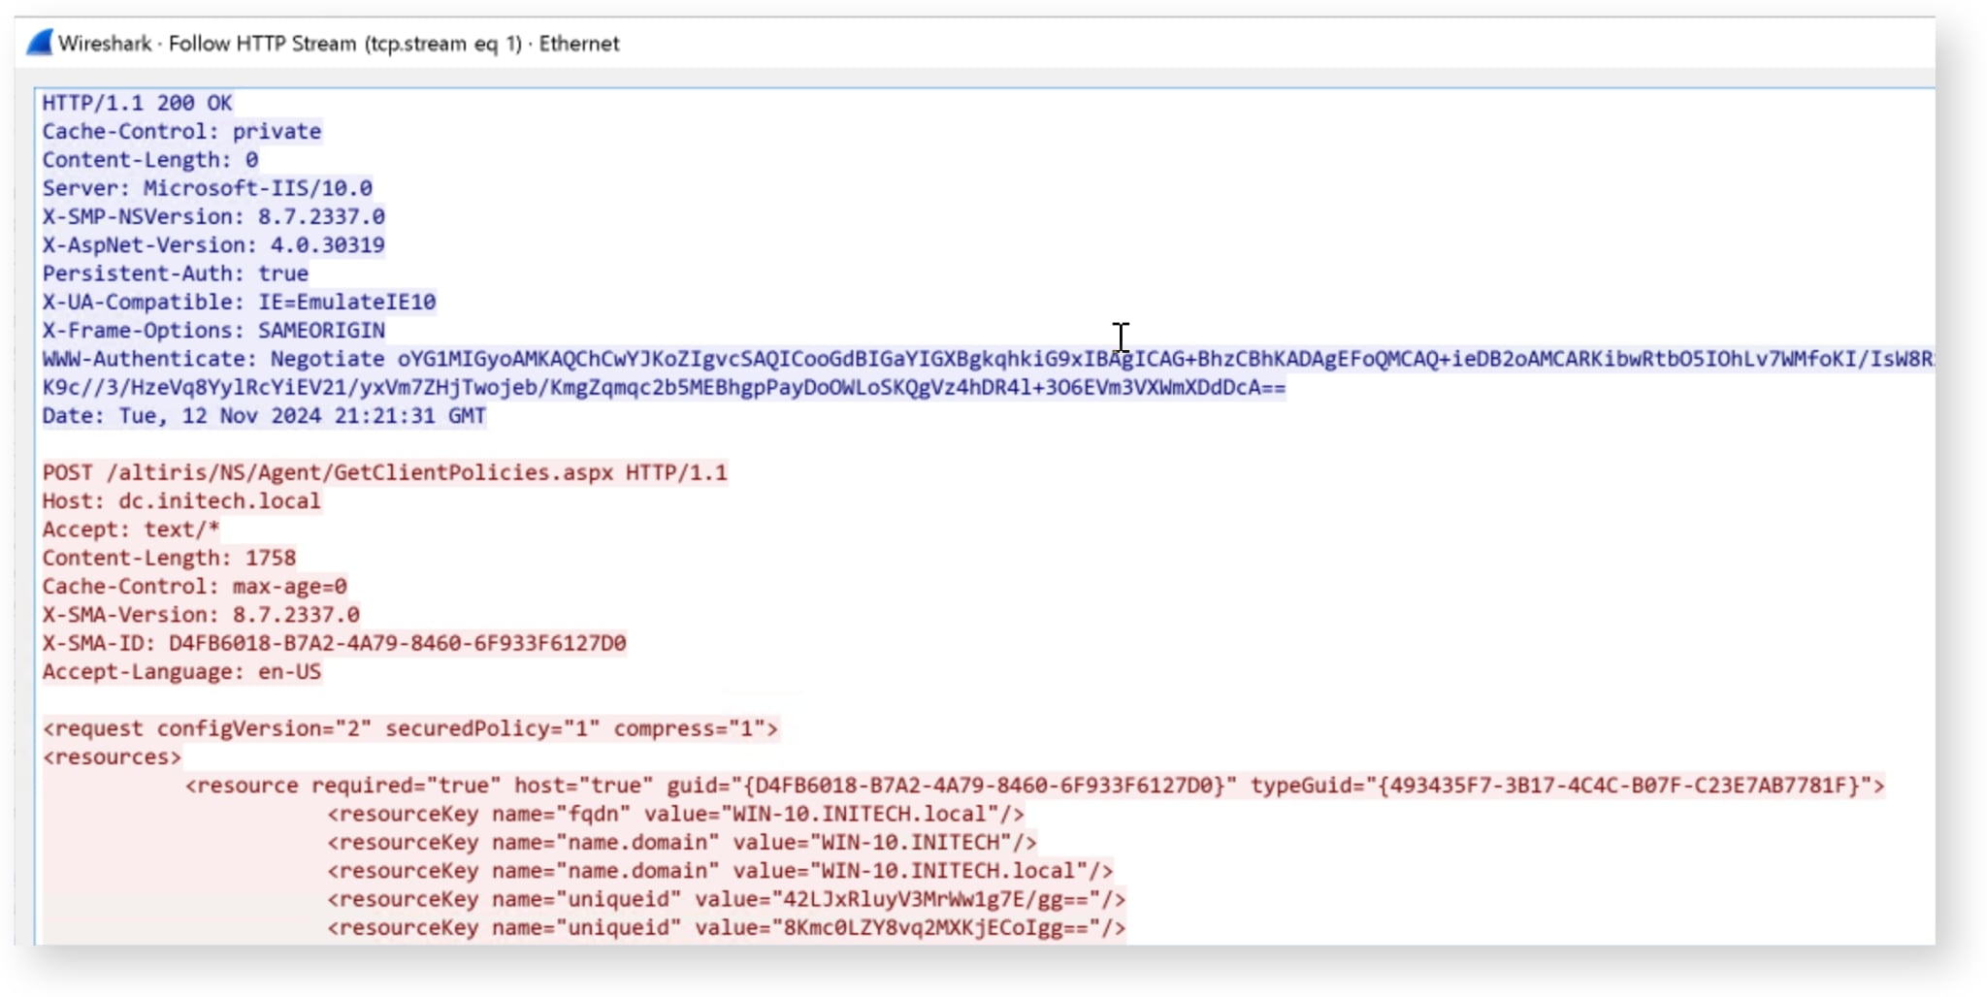Select the Content-Length: 1758 header

(169, 558)
